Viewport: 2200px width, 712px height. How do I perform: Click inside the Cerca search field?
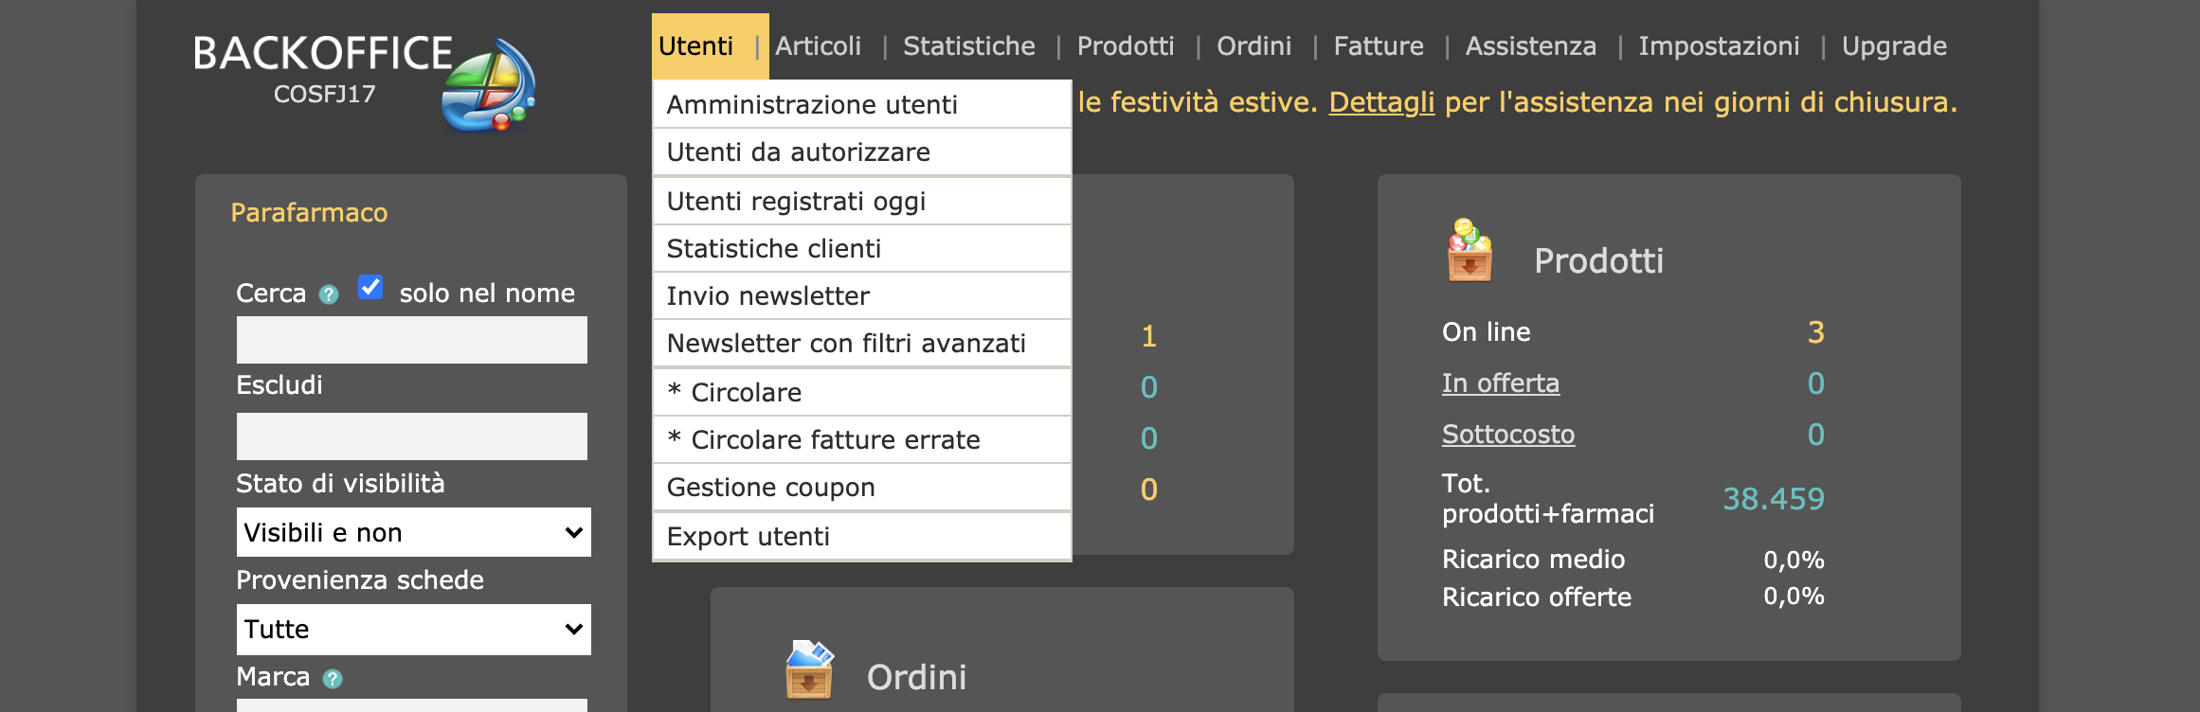[x=412, y=339]
